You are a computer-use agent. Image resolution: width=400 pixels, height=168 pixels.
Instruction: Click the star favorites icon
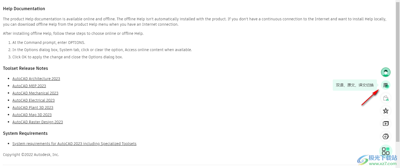385,111
